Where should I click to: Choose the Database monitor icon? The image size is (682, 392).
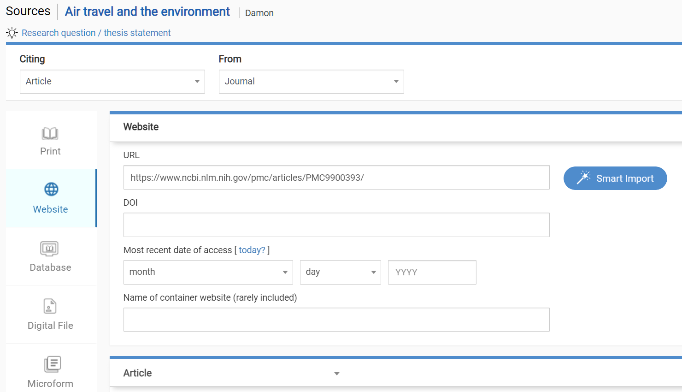(49, 249)
